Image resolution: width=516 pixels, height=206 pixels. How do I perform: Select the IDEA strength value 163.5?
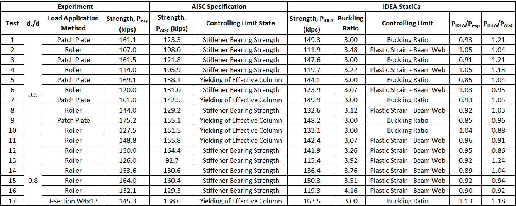[312, 201]
